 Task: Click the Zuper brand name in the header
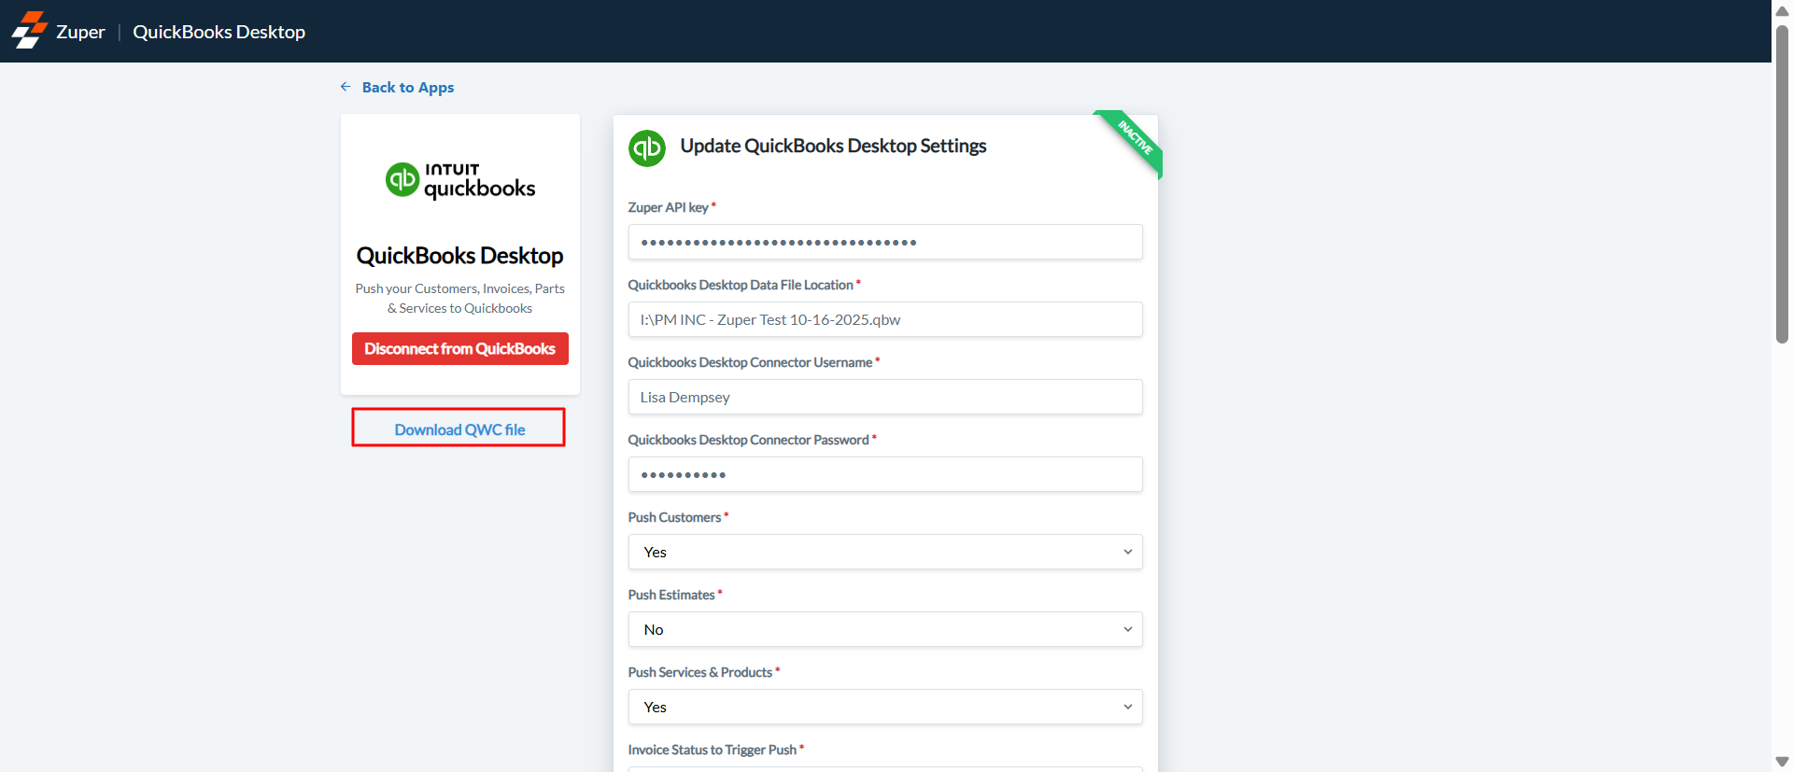pos(80,32)
